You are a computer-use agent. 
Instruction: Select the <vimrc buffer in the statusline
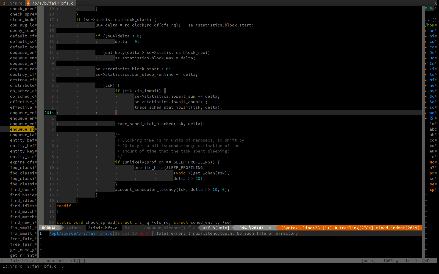[x=73, y=228]
